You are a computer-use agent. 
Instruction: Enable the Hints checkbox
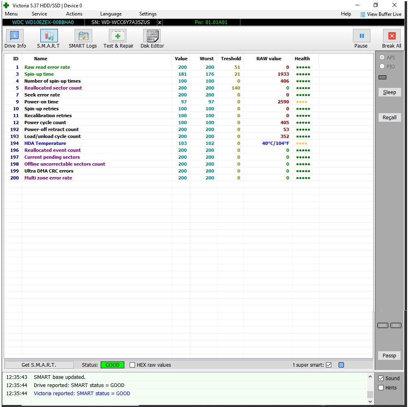pos(381,387)
